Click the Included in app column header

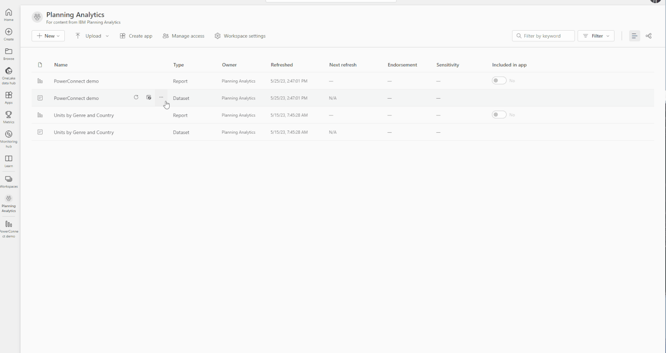[x=509, y=65]
